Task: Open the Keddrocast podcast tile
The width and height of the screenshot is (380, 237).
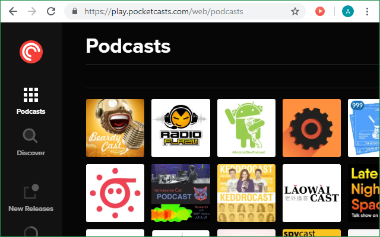Action: pyautogui.click(x=246, y=193)
